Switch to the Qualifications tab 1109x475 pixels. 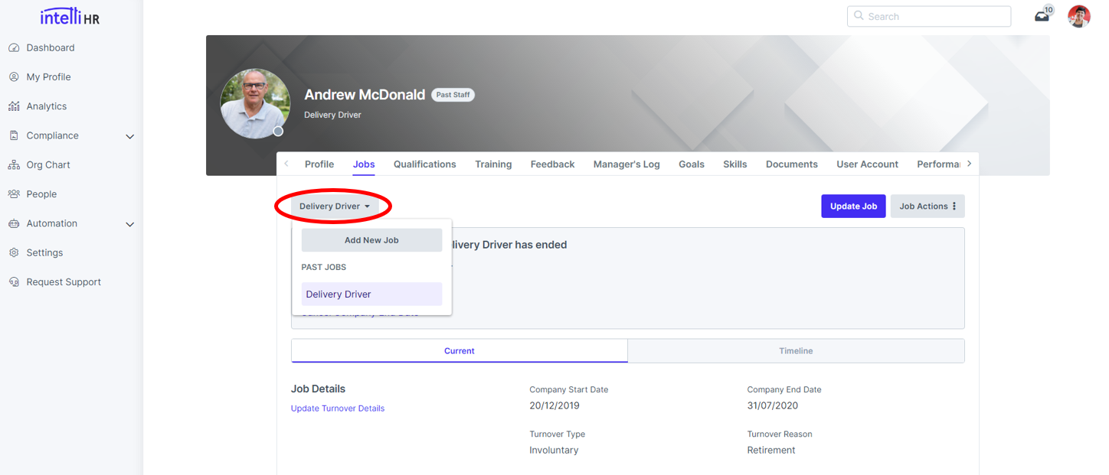pyautogui.click(x=424, y=164)
